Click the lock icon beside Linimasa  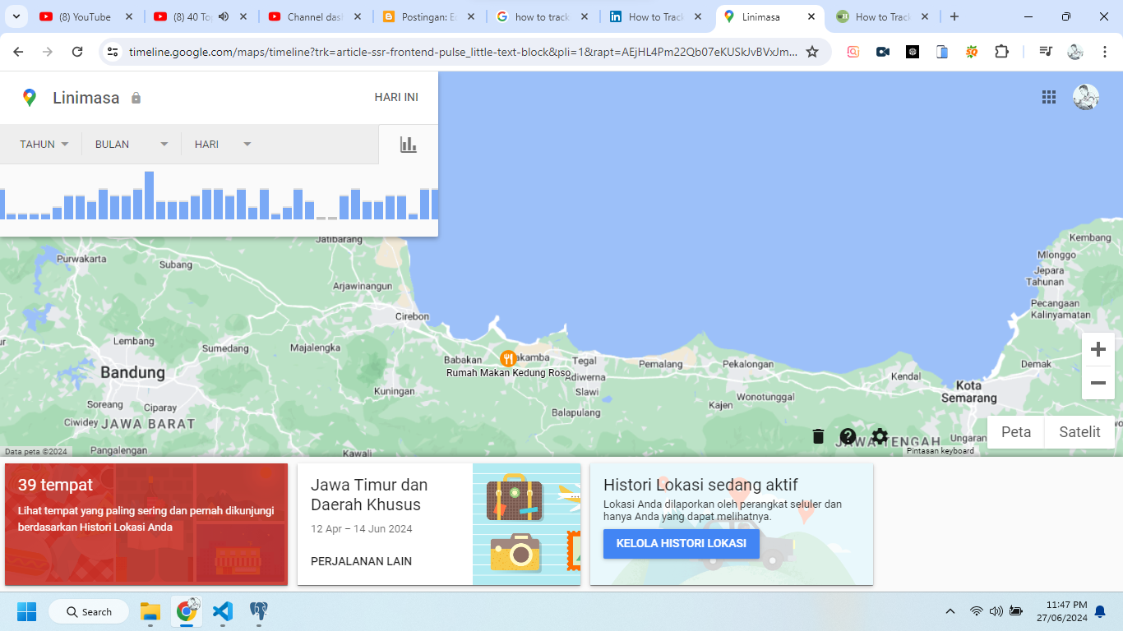click(x=136, y=98)
